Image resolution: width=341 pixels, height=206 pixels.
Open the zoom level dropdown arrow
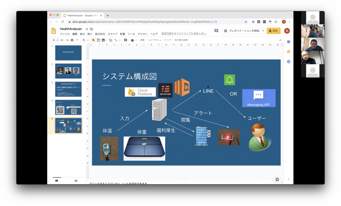[88, 40]
